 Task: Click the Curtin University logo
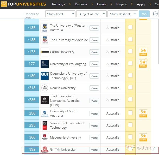(44, 52)
